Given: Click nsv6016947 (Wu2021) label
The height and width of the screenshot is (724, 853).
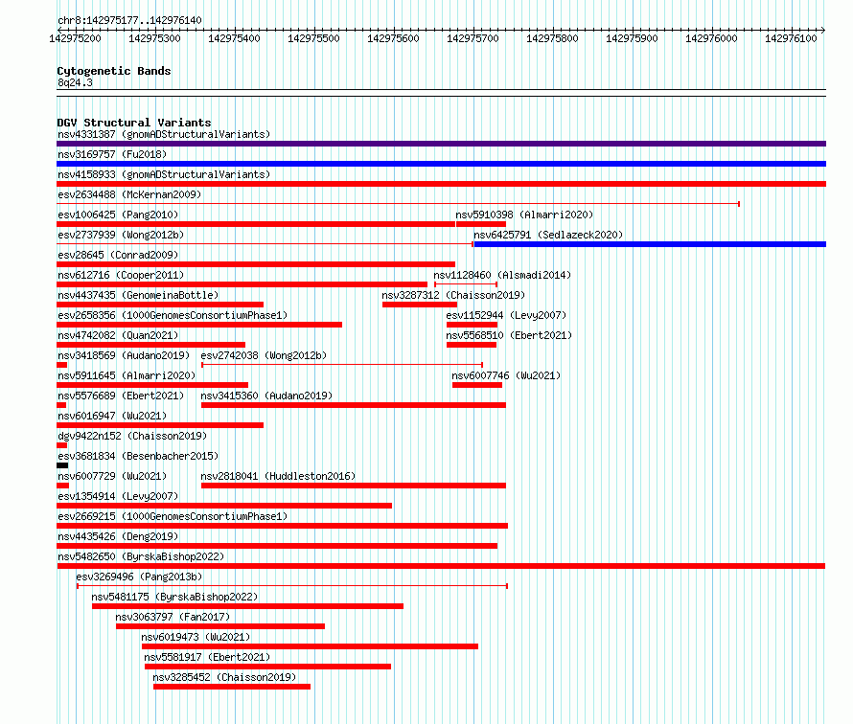Looking at the screenshot, I should [x=112, y=416].
